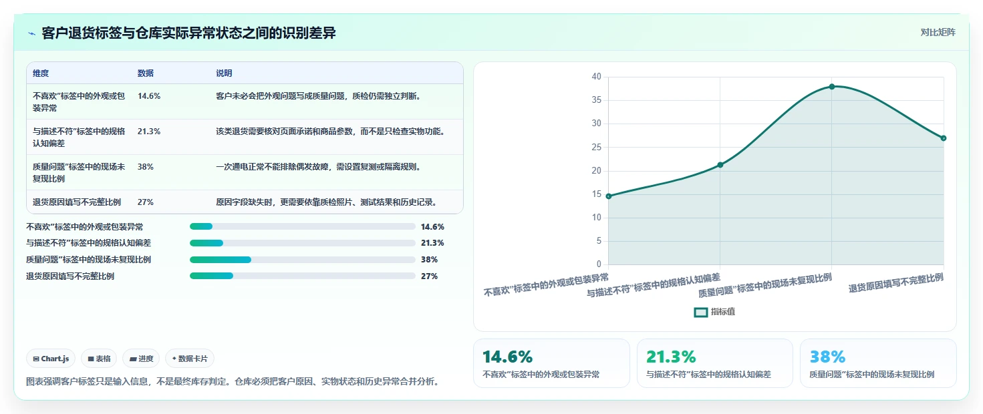
Task: Click the description starting 原因字段缺失时
Action: pyautogui.click(x=327, y=202)
